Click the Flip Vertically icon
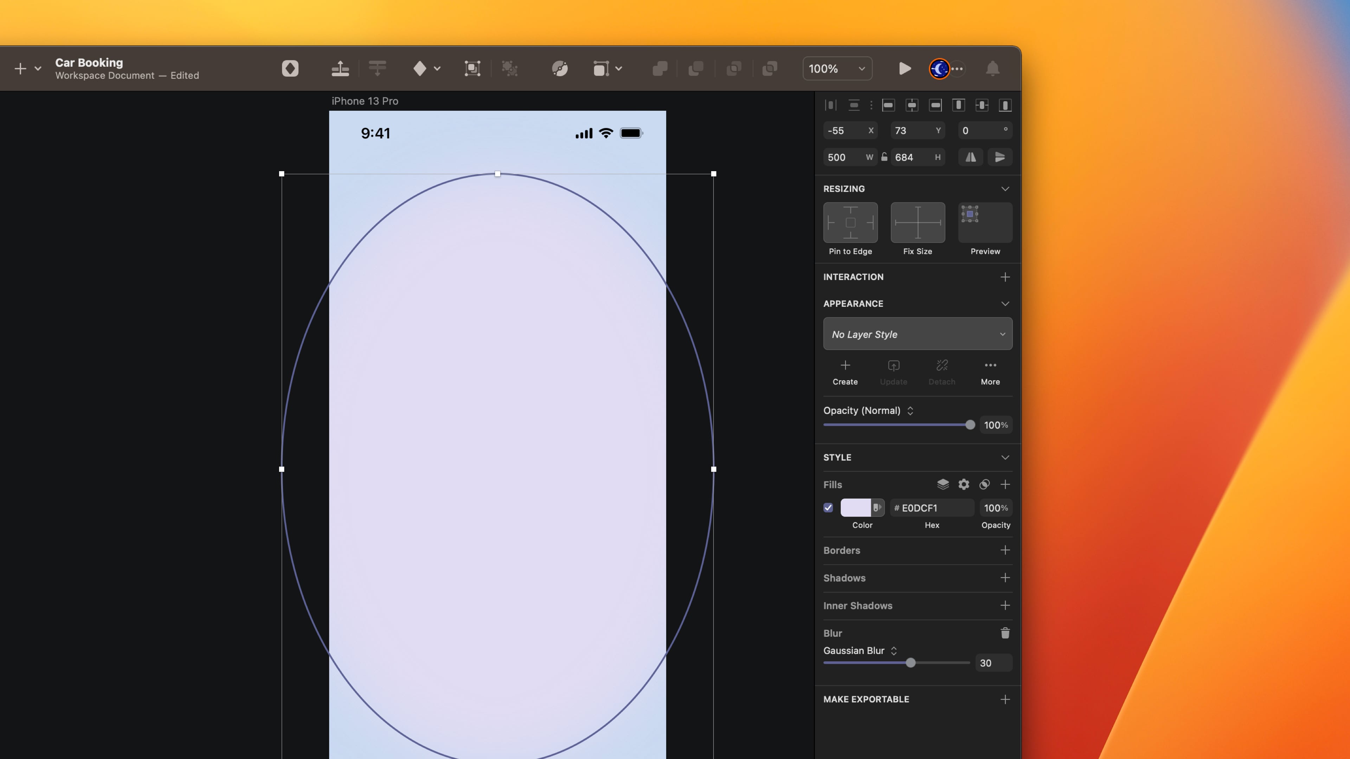Screen dimensions: 1350x759 point(999,157)
